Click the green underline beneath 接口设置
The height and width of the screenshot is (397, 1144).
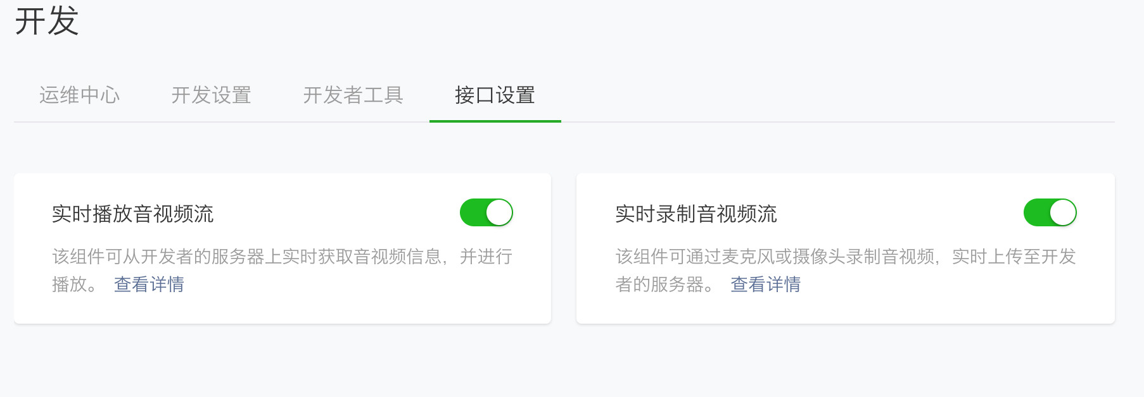click(x=495, y=121)
